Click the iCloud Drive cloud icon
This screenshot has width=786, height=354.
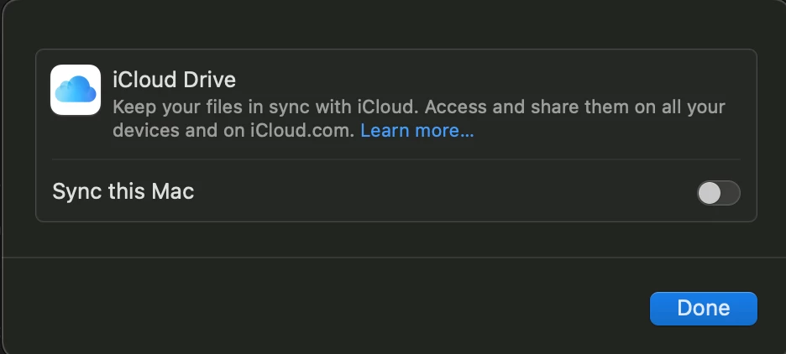76,90
